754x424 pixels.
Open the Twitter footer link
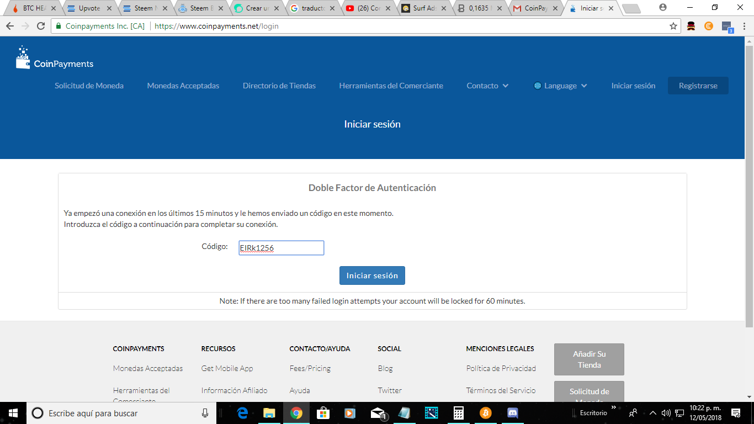point(390,390)
